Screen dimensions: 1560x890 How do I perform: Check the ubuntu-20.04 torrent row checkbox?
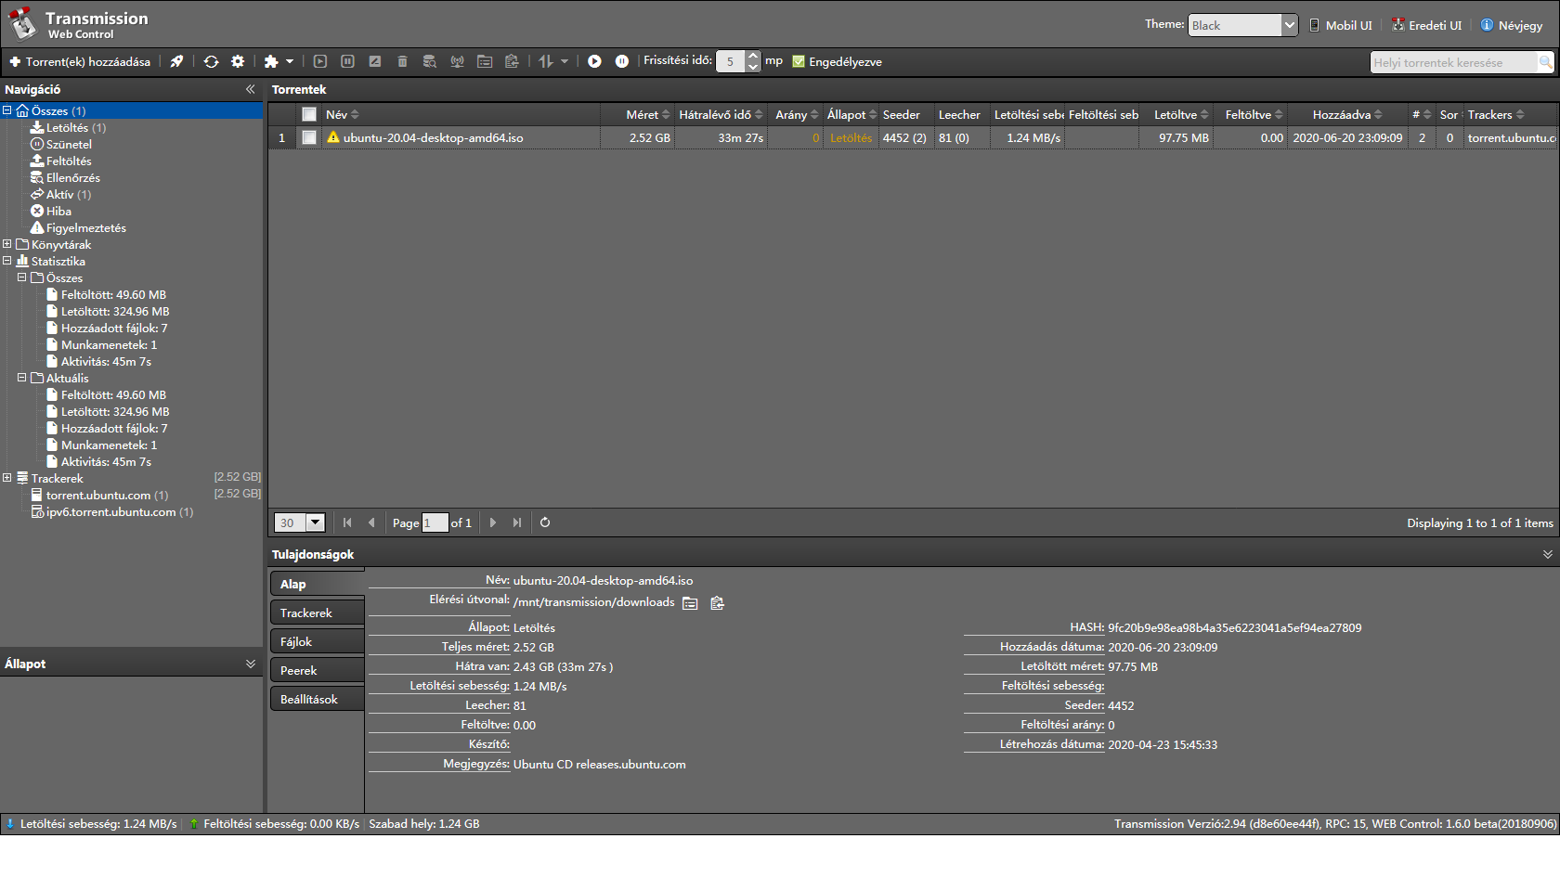click(309, 137)
